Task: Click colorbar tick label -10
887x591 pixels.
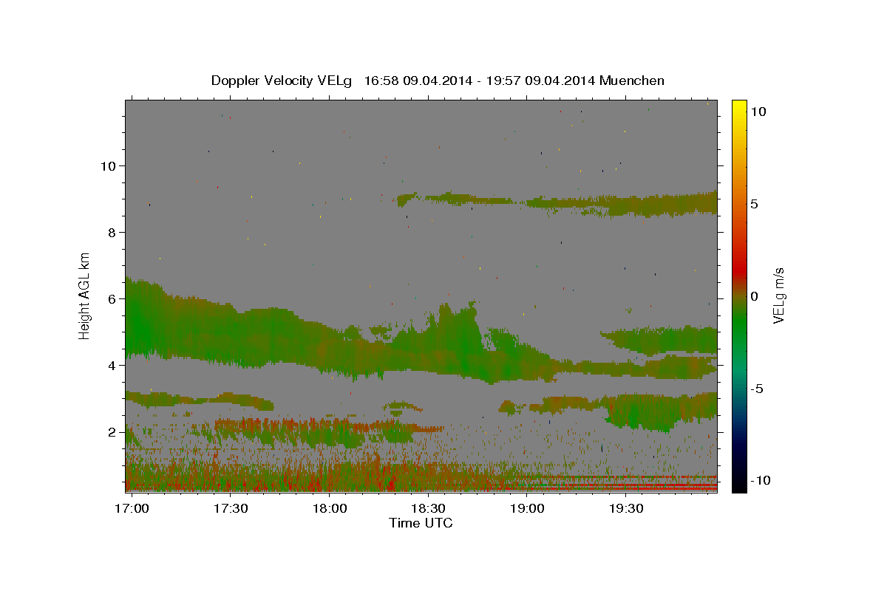Action: pyautogui.click(x=760, y=480)
